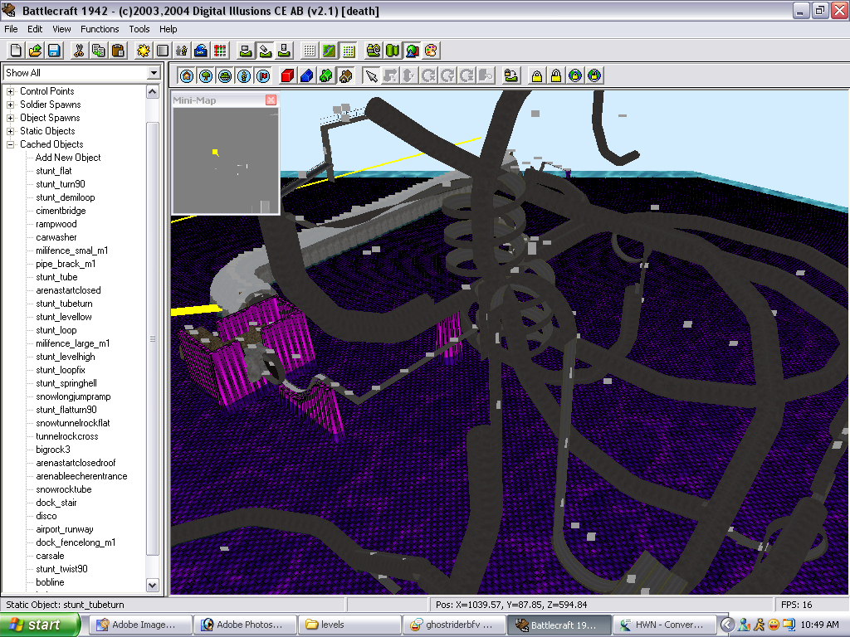Select bobline in the object list
Viewport: 850px width, 637px height.
50,582
